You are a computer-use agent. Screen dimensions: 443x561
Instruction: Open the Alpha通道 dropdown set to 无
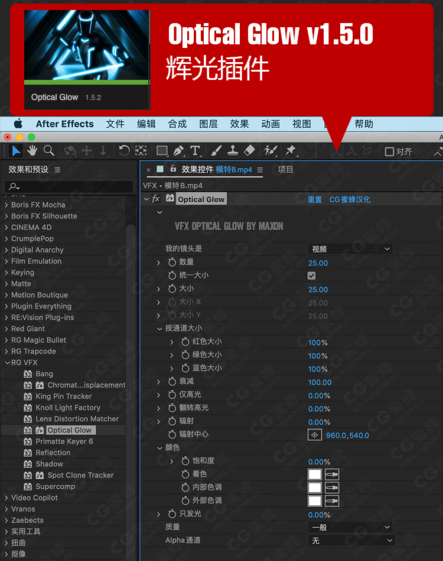(x=351, y=541)
